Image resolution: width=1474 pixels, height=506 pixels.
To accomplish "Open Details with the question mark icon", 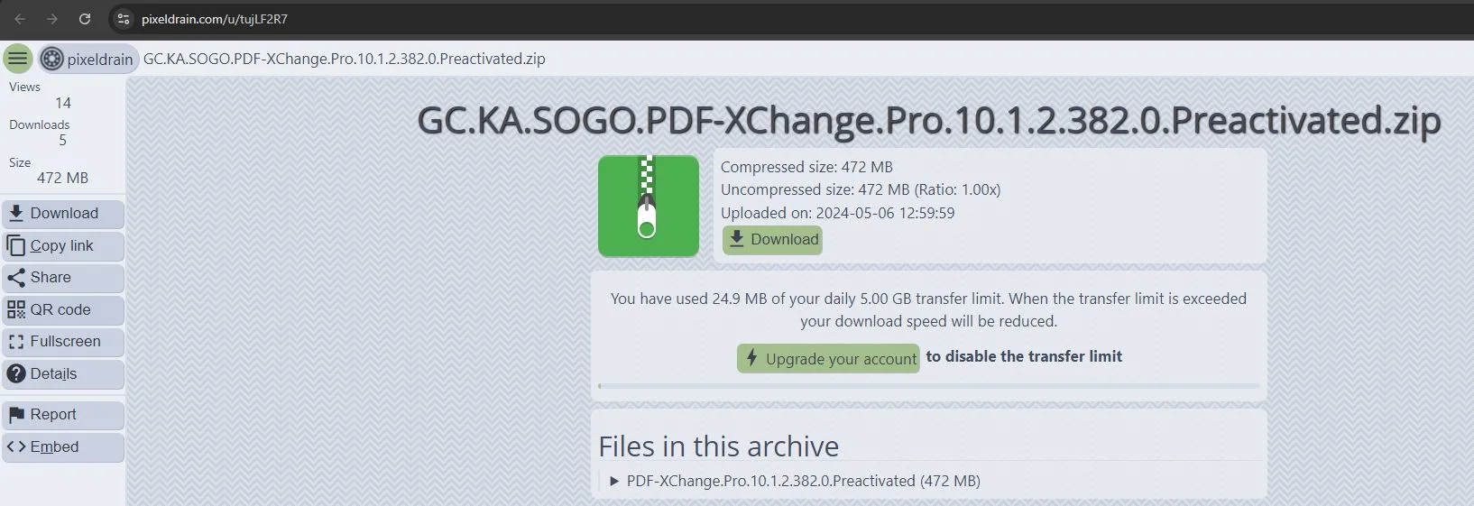I will (x=16, y=373).
